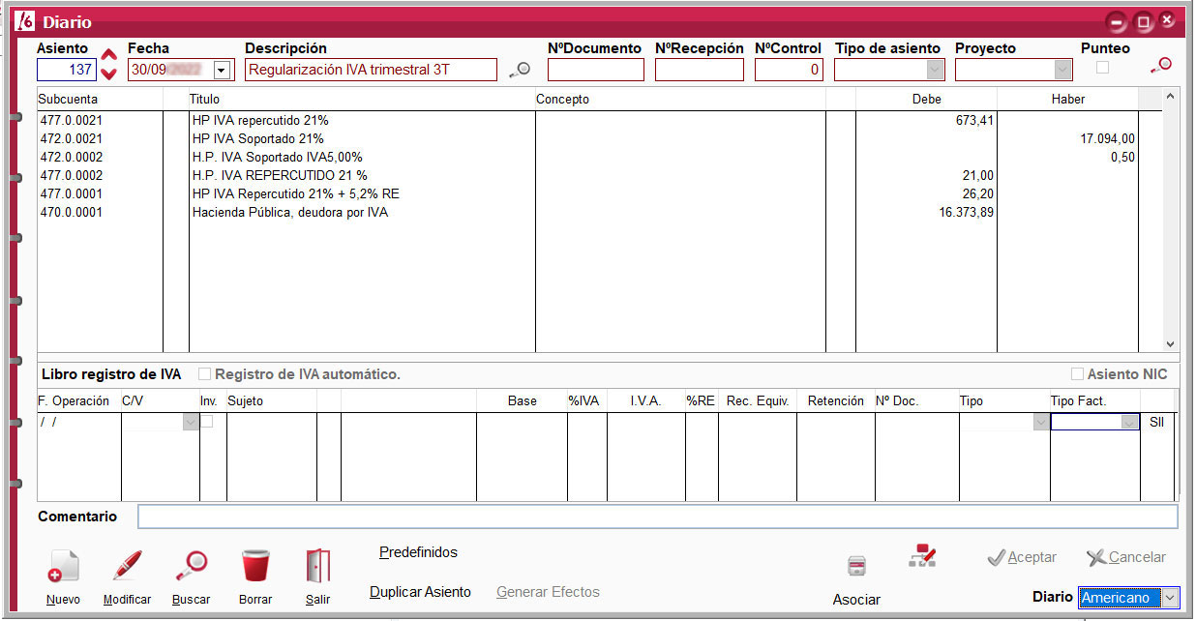Open the Fecha date dropdown
1196x621 pixels.
223,70
